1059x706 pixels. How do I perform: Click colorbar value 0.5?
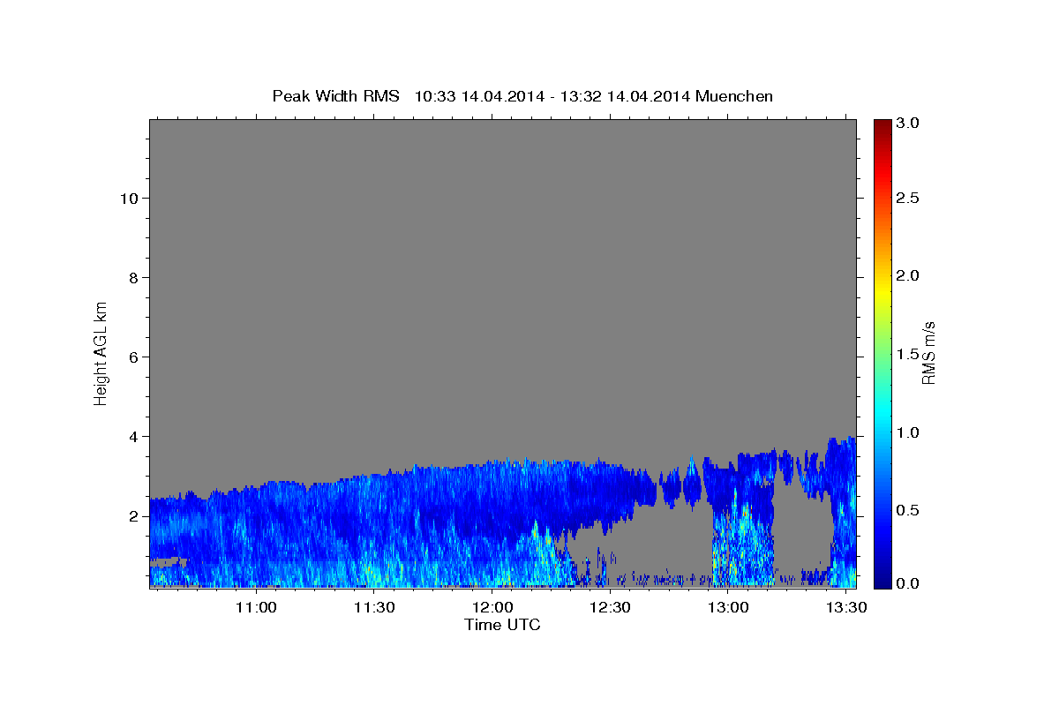[x=908, y=510]
